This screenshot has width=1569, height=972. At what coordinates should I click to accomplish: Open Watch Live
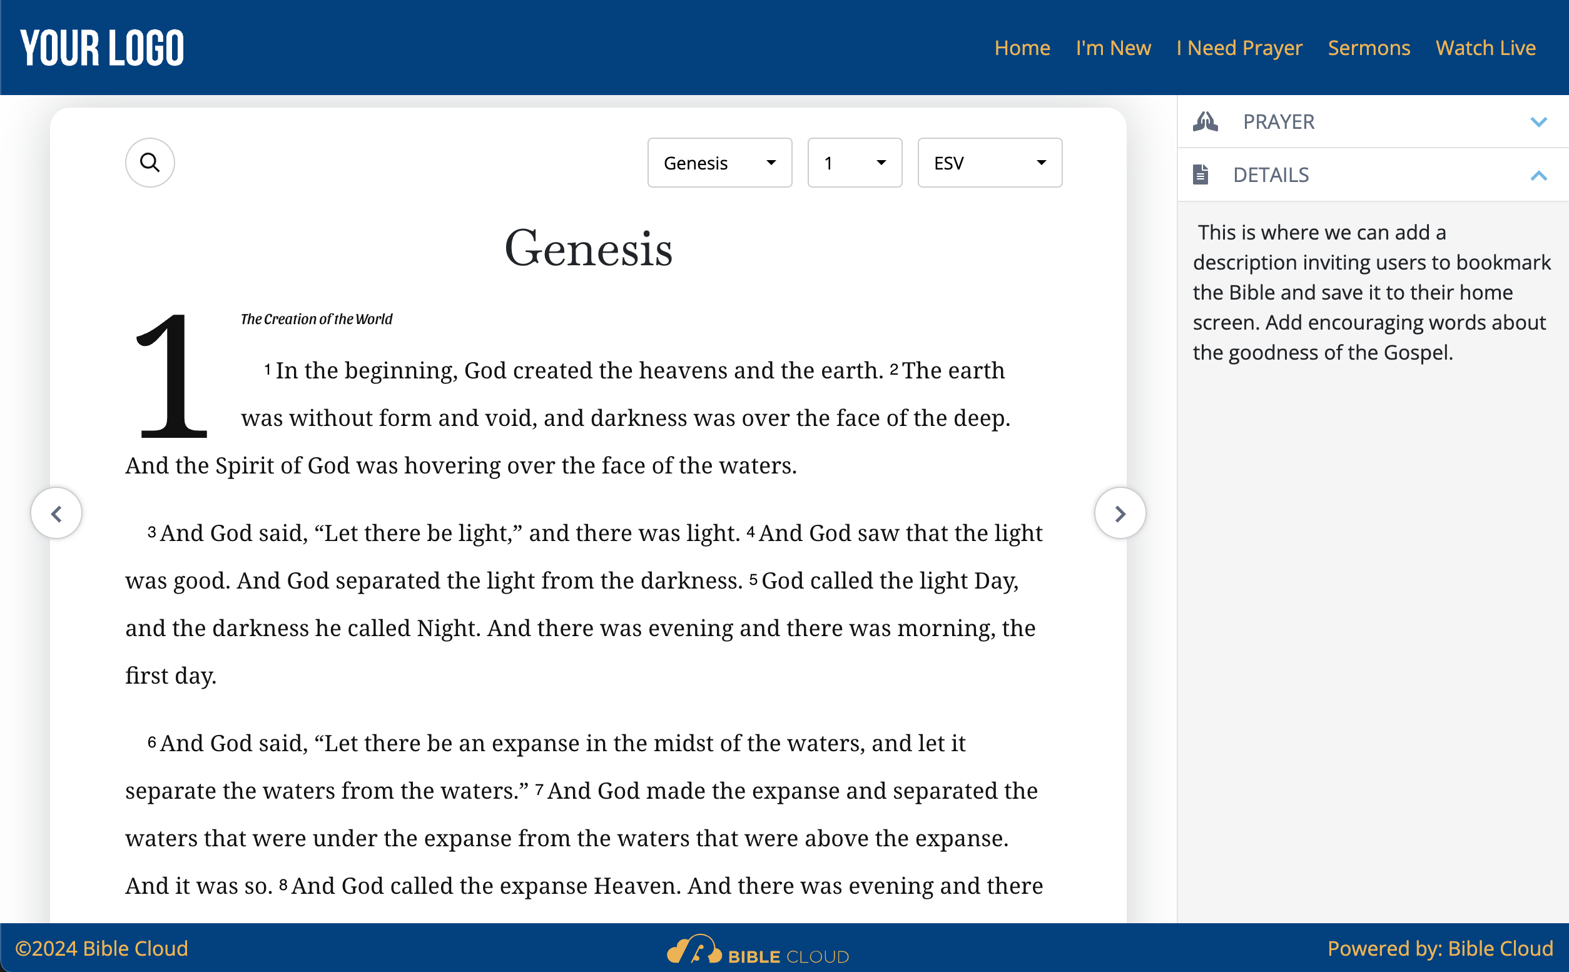[1485, 48]
